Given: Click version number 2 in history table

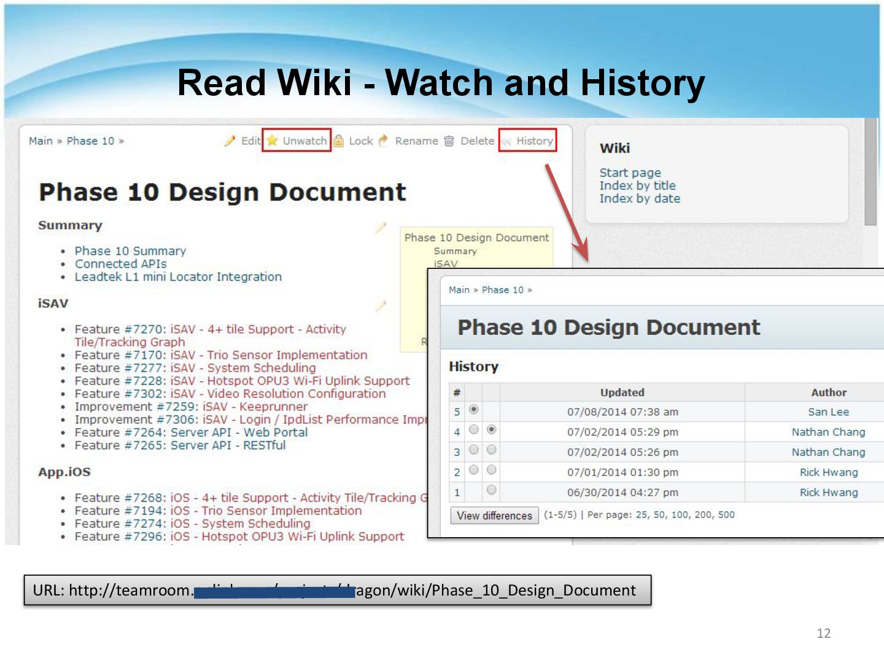Looking at the screenshot, I should pos(457,473).
